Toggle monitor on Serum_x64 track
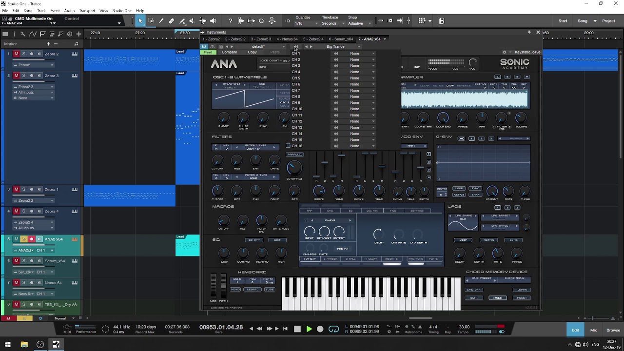This screenshot has height=351, width=624. [x=39, y=261]
